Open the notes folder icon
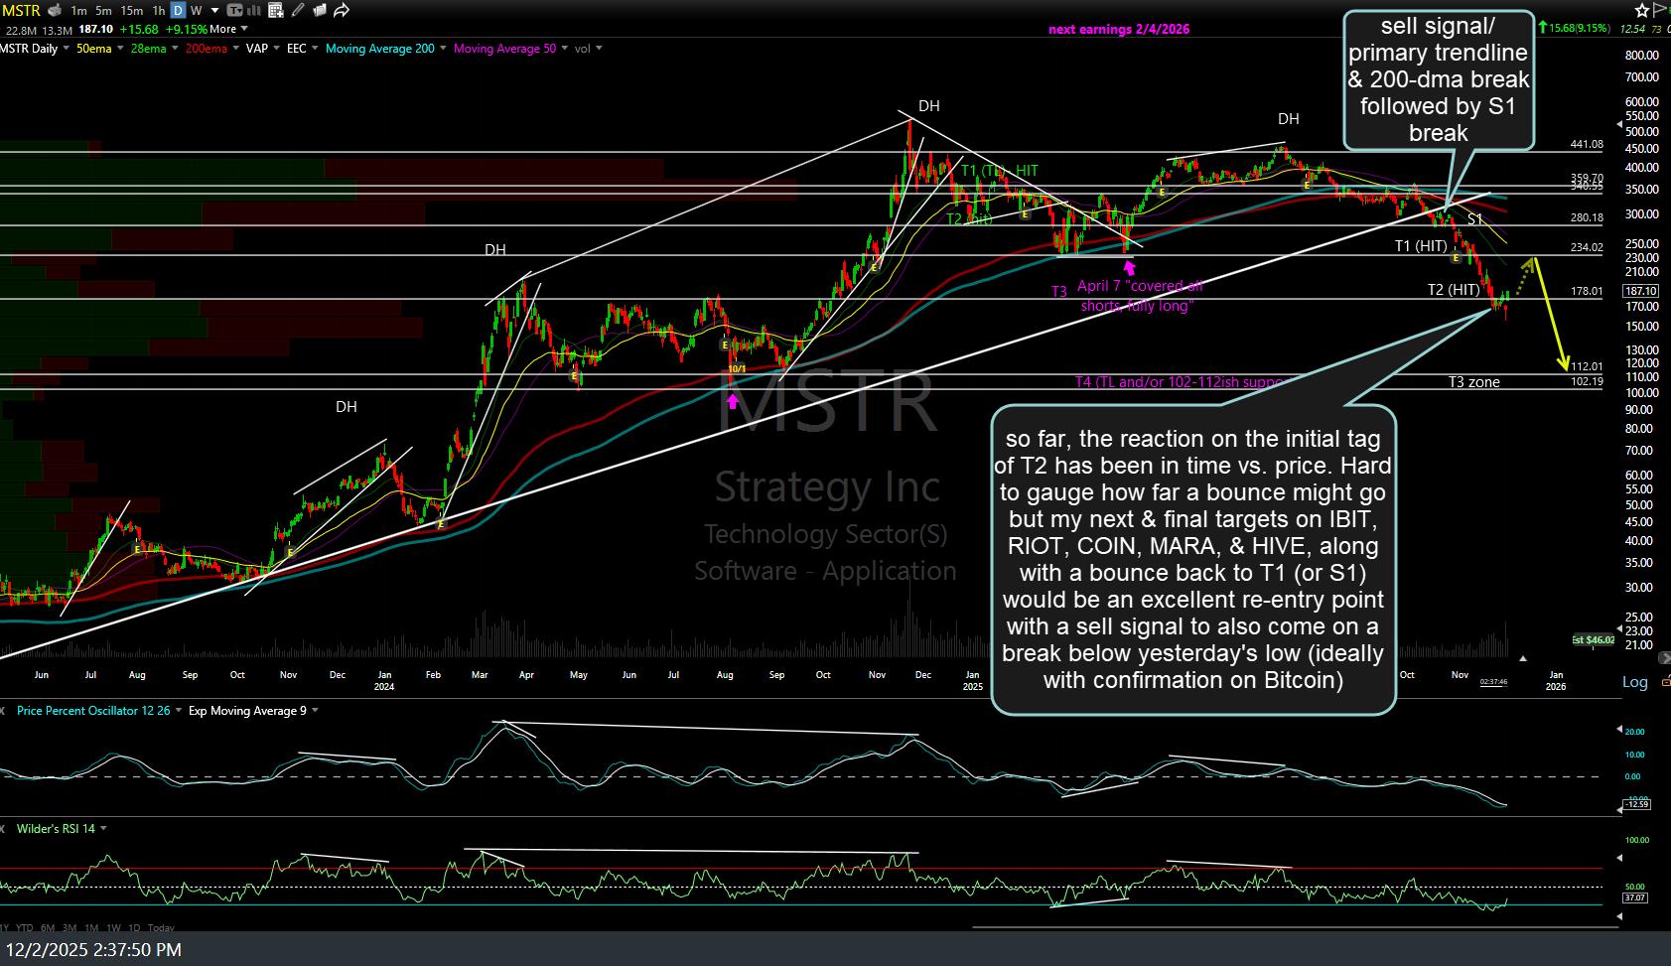This screenshot has height=966, width=1671. click(320, 11)
